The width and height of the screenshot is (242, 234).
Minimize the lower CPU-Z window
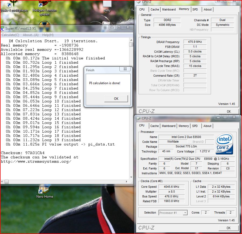tap(218, 117)
